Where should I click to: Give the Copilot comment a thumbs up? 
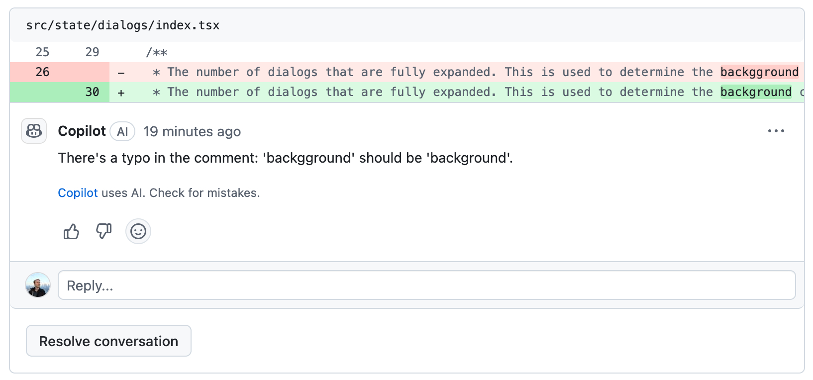tap(71, 231)
